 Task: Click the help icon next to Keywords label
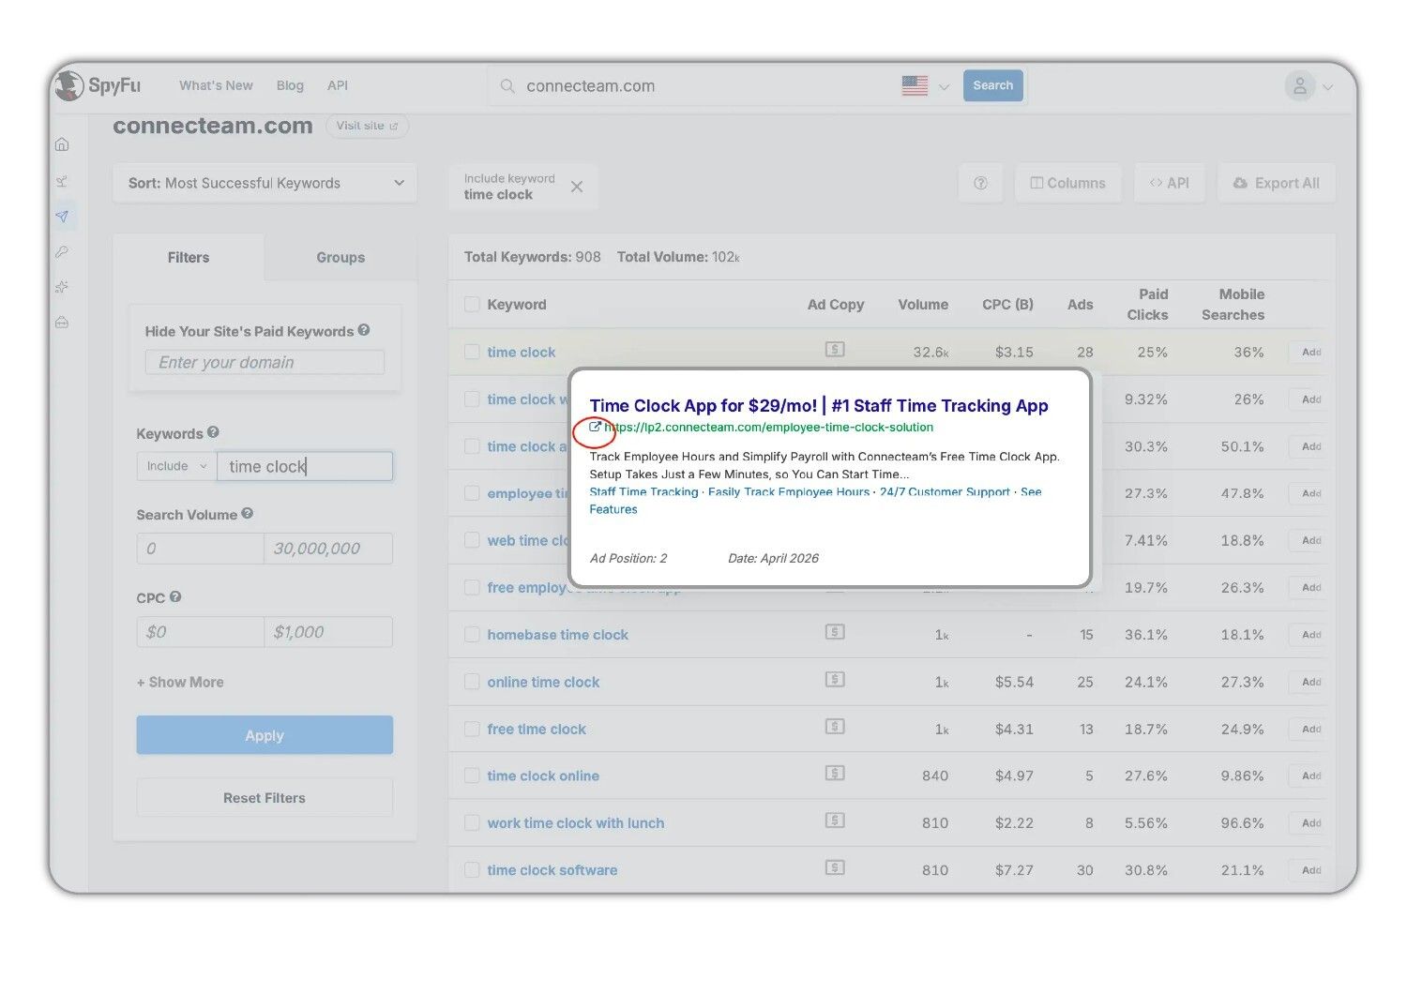[213, 432]
